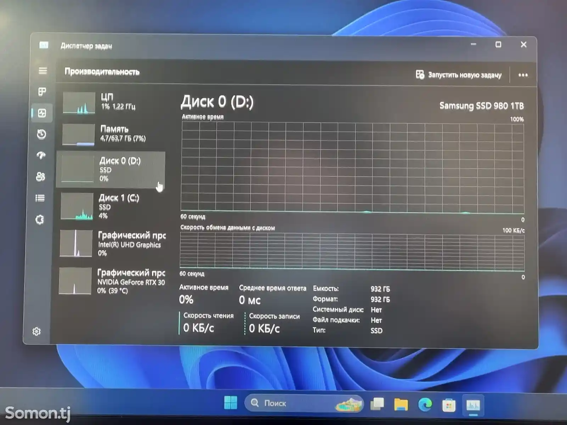Open the Task Manager hamburger navigation menu
This screenshot has height=425, width=567.
[x=43, y=71]
